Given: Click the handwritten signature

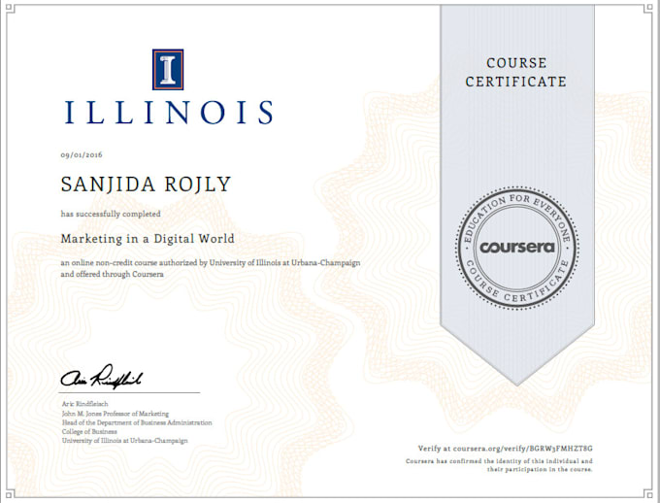Looking at the screenshot, I should coord(102,377).
